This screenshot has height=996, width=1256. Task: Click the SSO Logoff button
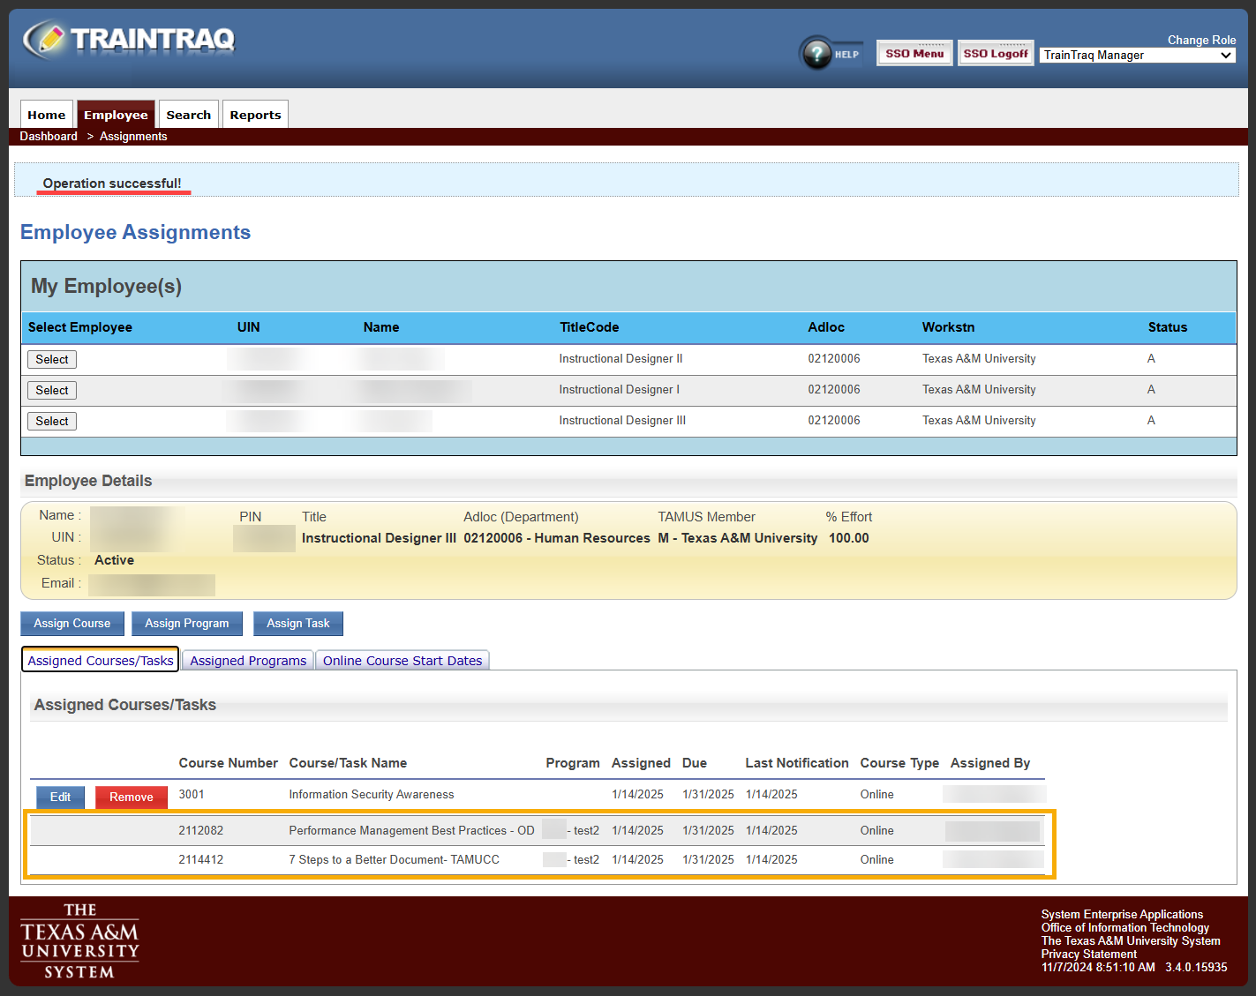tap(995, 54)
